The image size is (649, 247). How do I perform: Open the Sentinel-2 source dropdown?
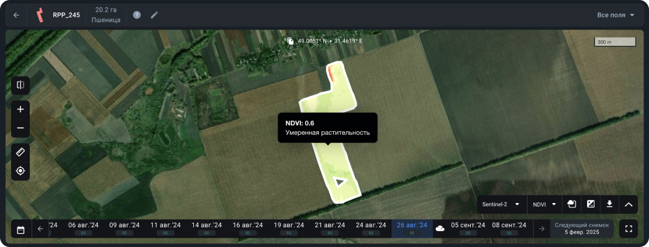click(x=502, y=204)
